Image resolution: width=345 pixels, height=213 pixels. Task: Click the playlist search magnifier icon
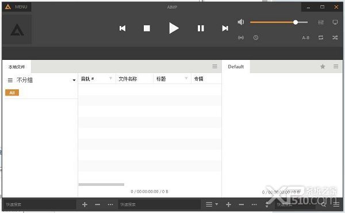coord(323,204)
